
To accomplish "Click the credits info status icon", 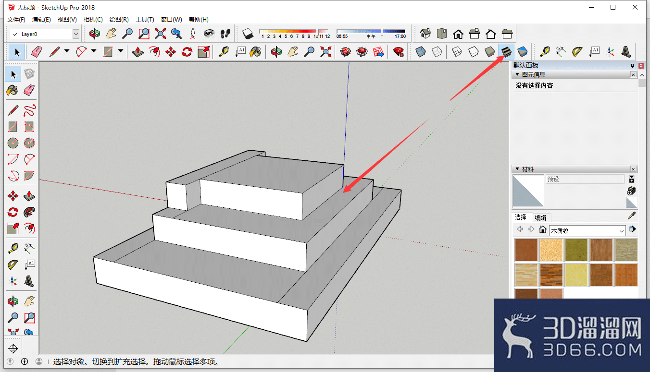I will (x=25, y=361).
